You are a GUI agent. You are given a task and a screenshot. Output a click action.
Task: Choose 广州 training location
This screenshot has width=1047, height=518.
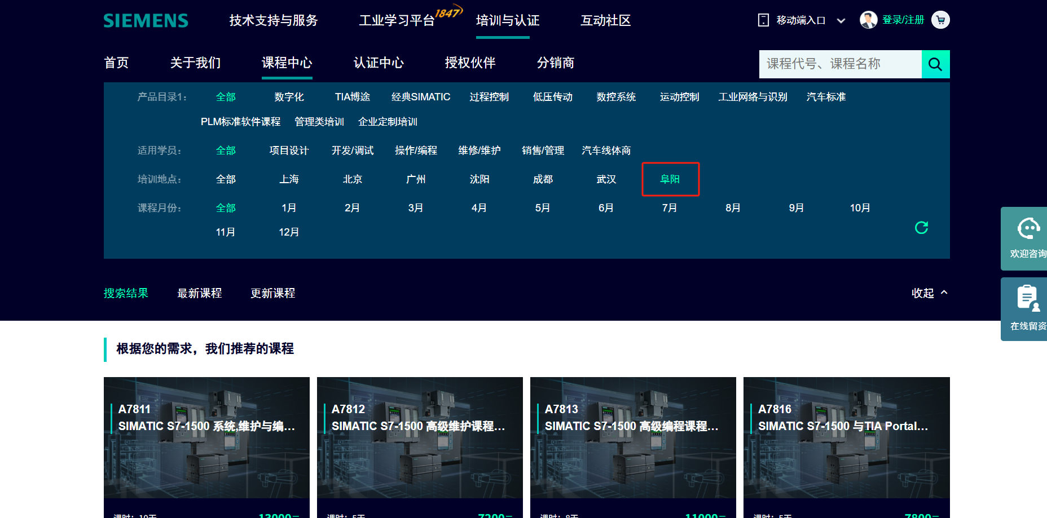416,179
